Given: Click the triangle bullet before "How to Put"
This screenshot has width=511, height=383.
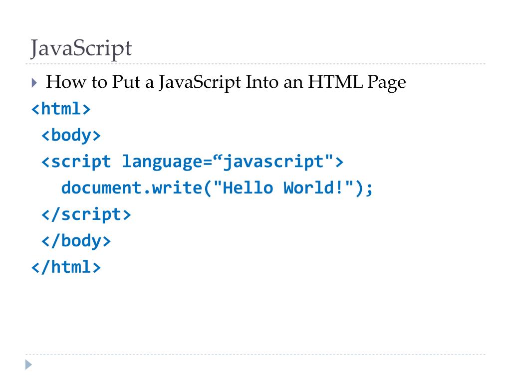Looking at the screenshot, I should 34,83.
